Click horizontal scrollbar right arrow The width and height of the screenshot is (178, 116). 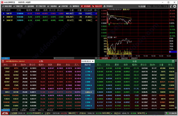[96, 58]
